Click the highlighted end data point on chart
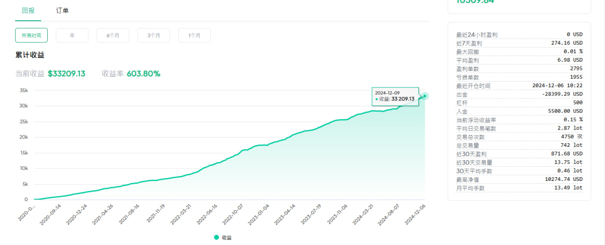 coord(425,96)
